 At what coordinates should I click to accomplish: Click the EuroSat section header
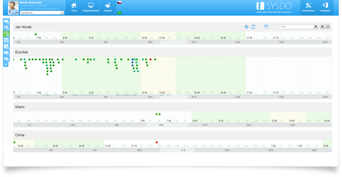[172, 52]
